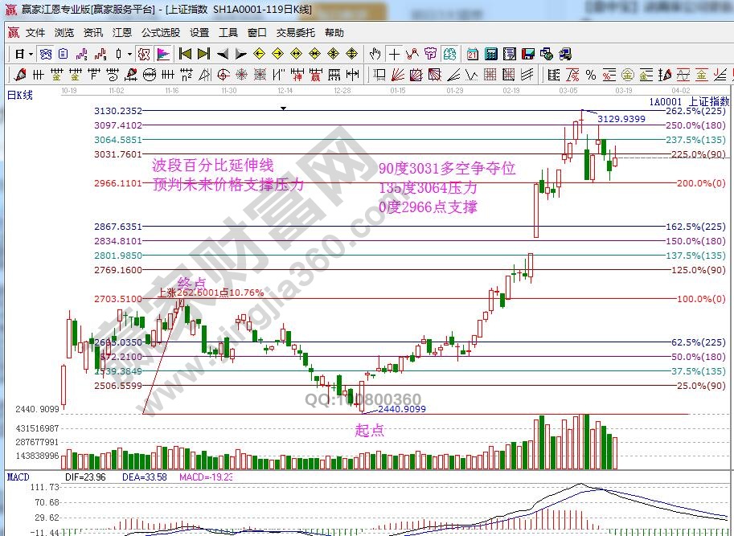The width and height of the screenshot is (734, 536).
Task: Toggle the 节 magenta toolbar button
Action: (x=431, y=54)
